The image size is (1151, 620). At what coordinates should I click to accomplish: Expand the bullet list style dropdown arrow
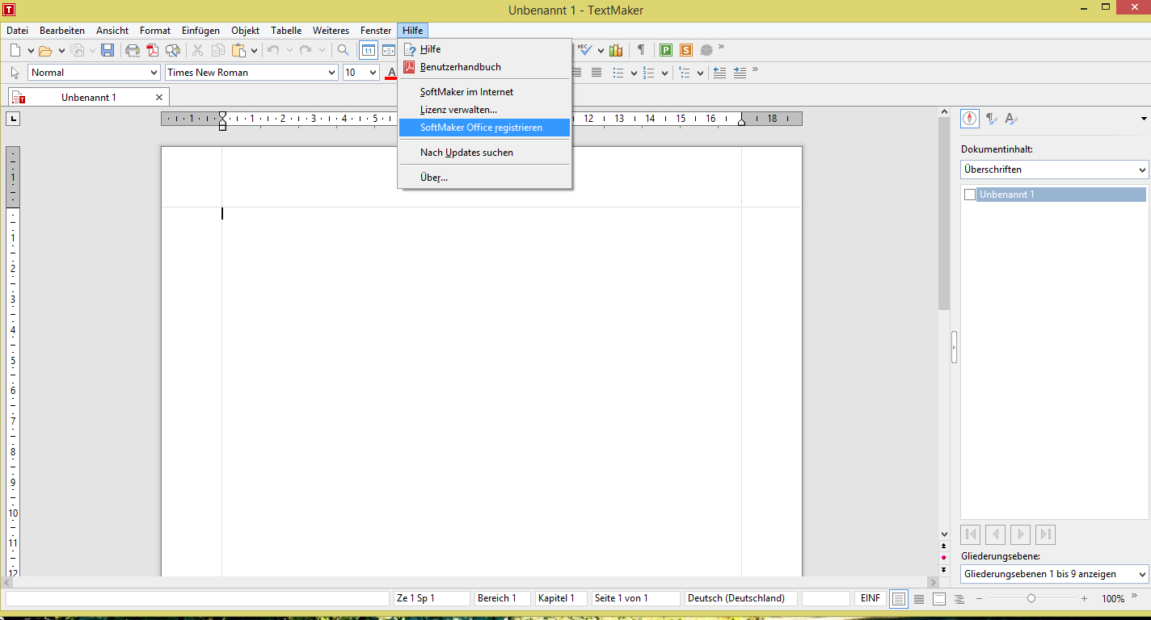[x=634, y=73]
